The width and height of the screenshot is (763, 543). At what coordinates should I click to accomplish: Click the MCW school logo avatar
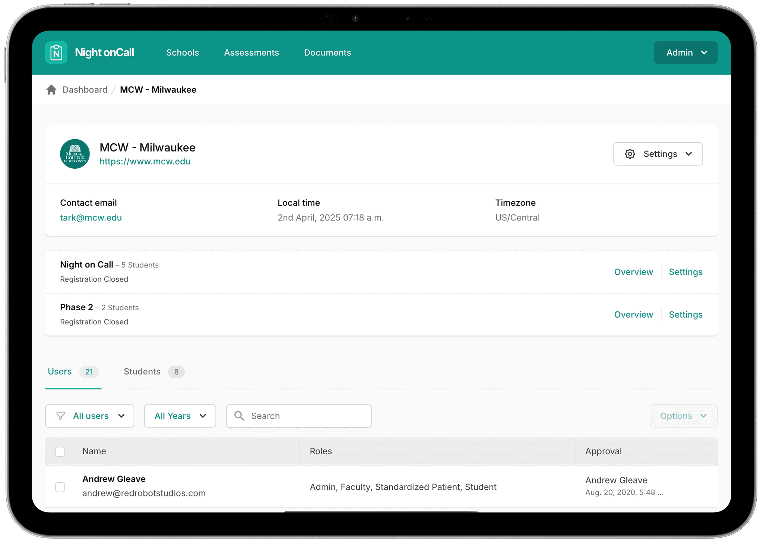tap(75, 154)
